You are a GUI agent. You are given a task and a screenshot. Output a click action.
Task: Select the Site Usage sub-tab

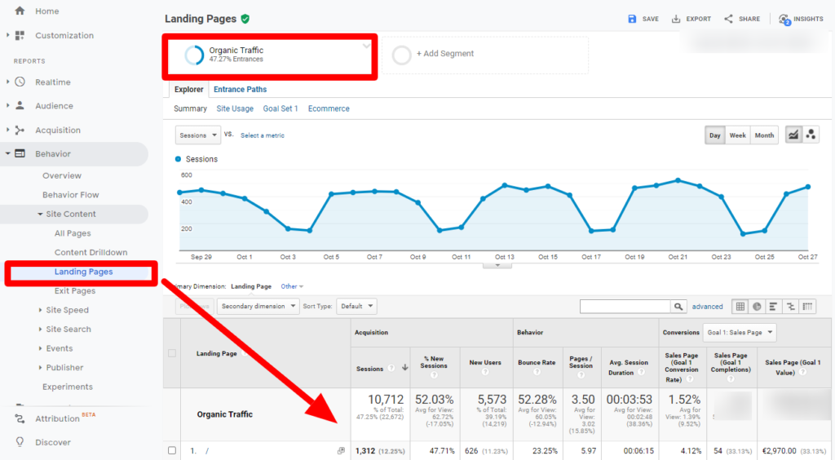coord(235,108)
